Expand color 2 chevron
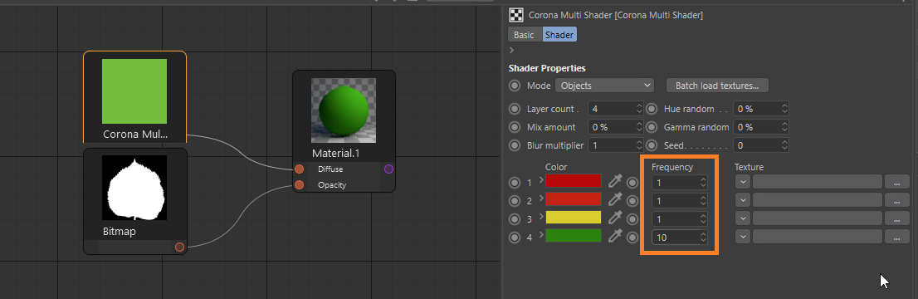Image resolution: width=918 pixels, height=299 pixels. 541,199
